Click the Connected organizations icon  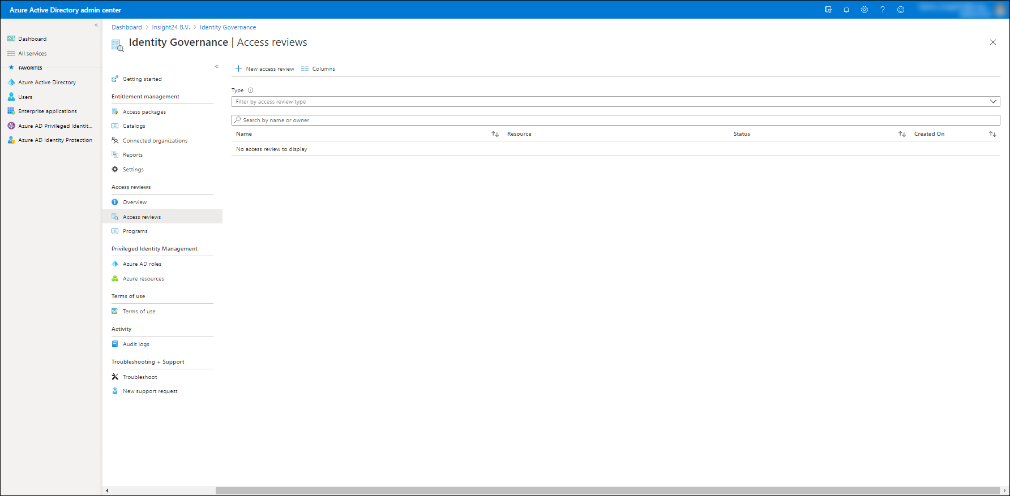coord(115,140)
